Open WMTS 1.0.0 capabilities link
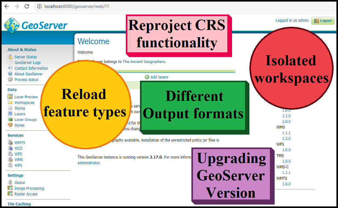Image resolution: width=338 pixels, height=208 pixels. click(x=286, y=184)
